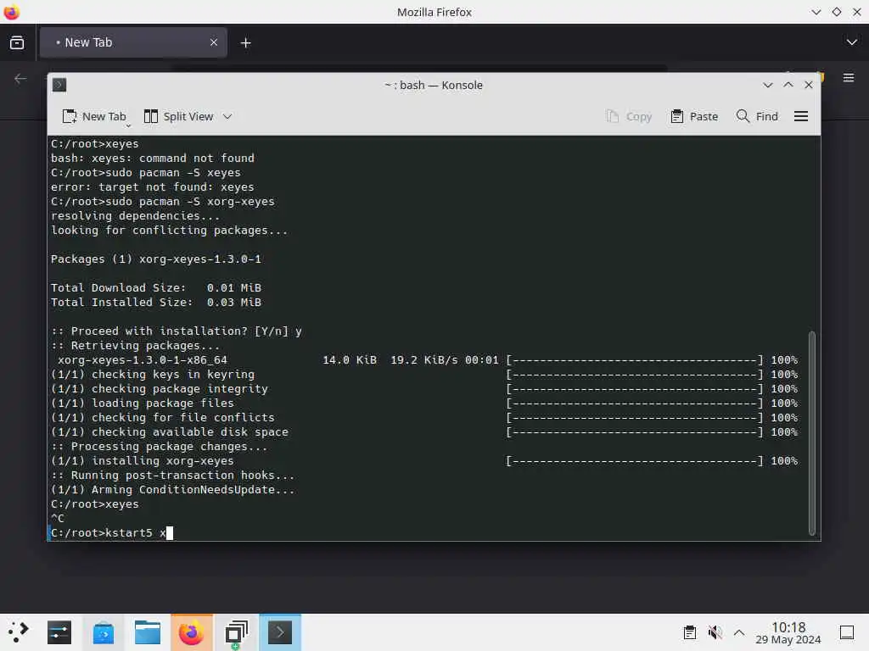Click 'error: target not found: xeyes' line
Viewport: 869px width, 651px height.
(x=153, y=187)
